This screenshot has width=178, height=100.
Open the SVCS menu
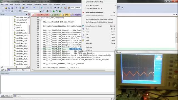tap(50, 4)
